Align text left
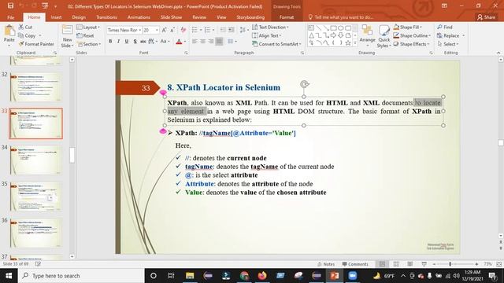Image resolution: width=504 pixels, height=283 pixels. [x=195, y=42]
